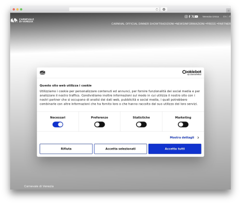241x204 pixels.
Task: Click the Accetta selezionati button
Action: [120, 149]
